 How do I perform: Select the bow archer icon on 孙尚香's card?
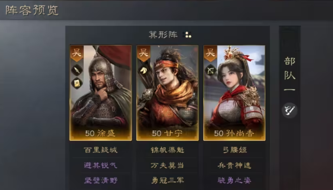(210, 70)
